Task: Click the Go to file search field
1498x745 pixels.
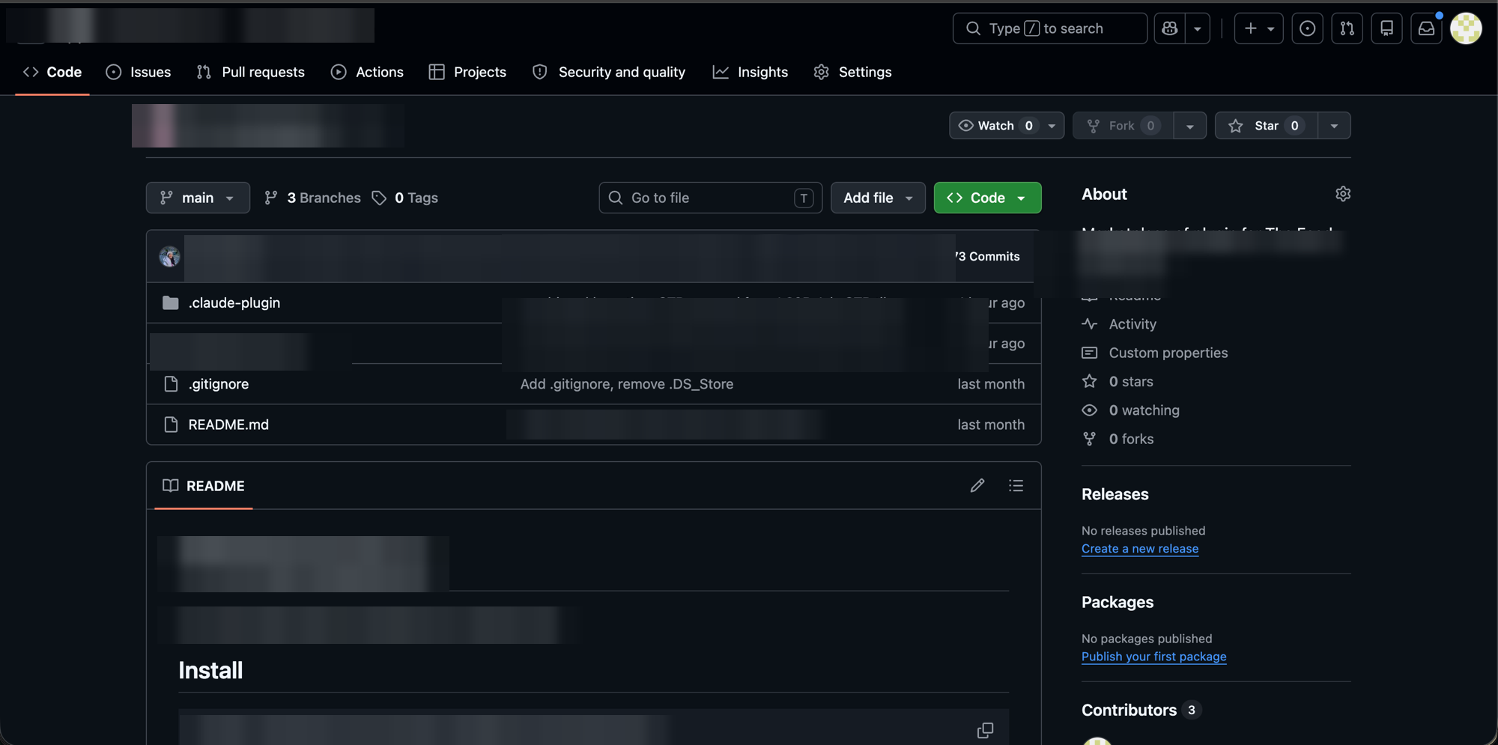Action: 710,198
